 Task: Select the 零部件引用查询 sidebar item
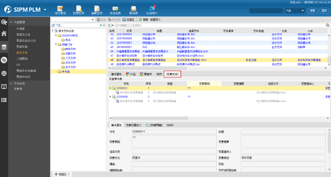pyautogui.click(x=26, y=70)
